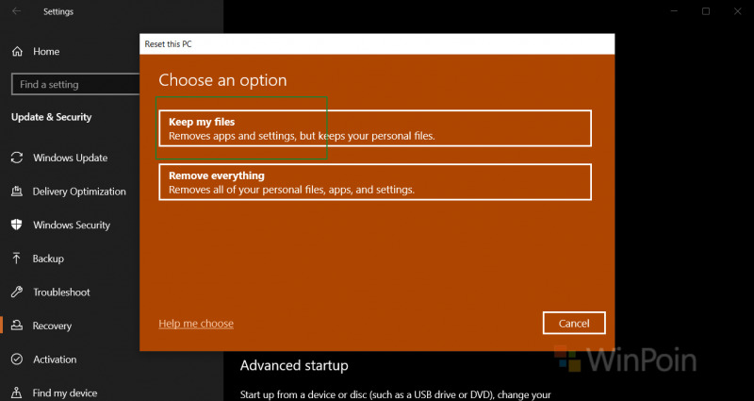Choose the Remove everything option
Screen dimensions: 754x401
(375, 182)
